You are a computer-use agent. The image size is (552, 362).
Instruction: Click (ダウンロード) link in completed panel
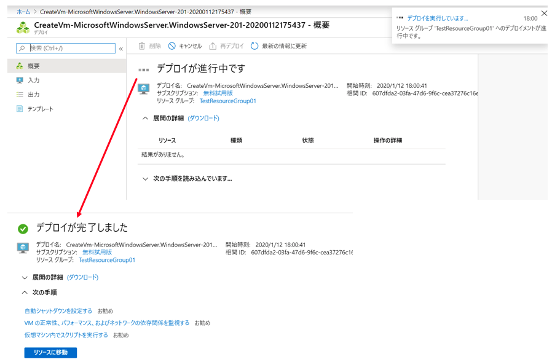point(83,277)
